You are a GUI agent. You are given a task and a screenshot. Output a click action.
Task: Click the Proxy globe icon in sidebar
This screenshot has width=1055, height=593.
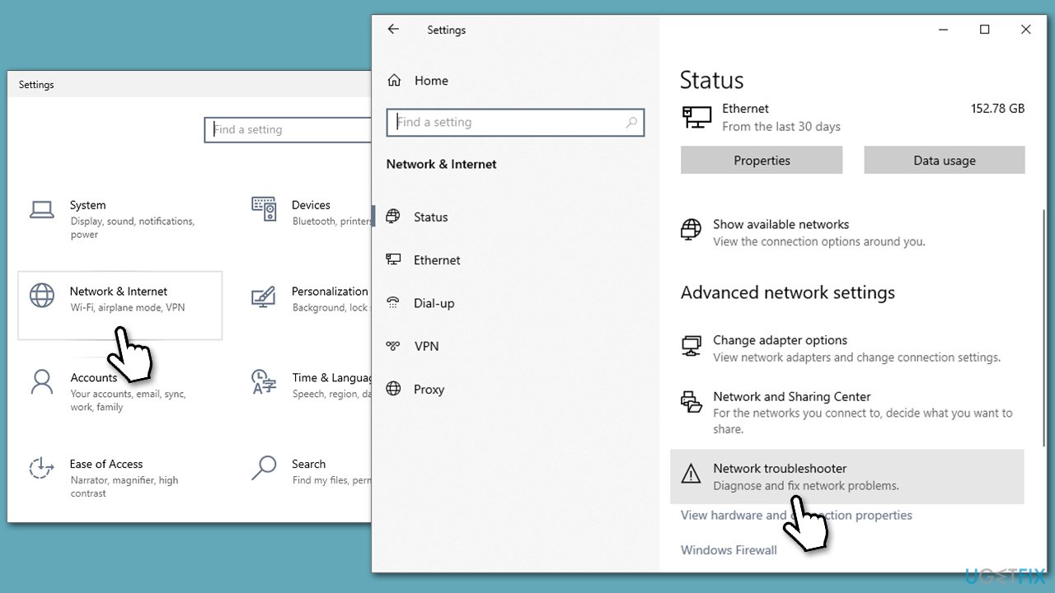[393, 389]
